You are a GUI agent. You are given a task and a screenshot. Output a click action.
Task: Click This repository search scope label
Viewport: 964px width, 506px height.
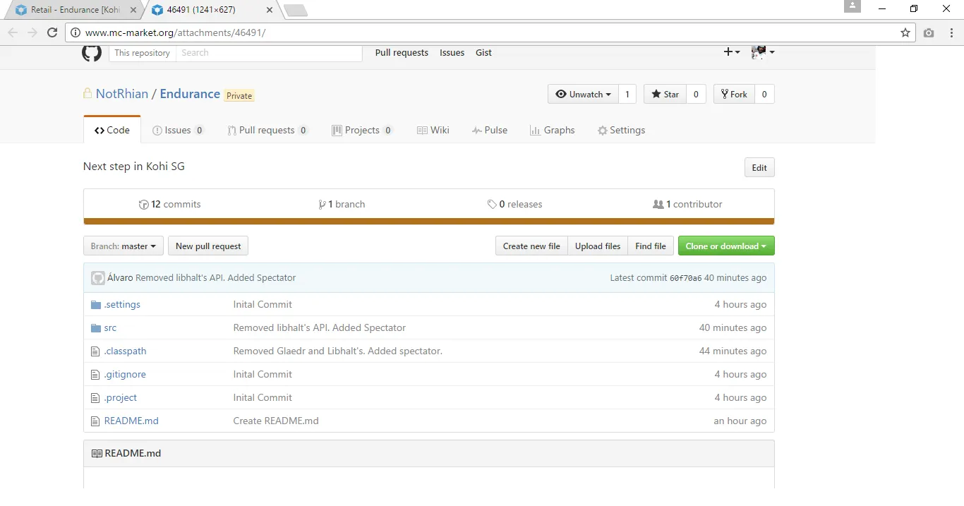tap(142, 53)
